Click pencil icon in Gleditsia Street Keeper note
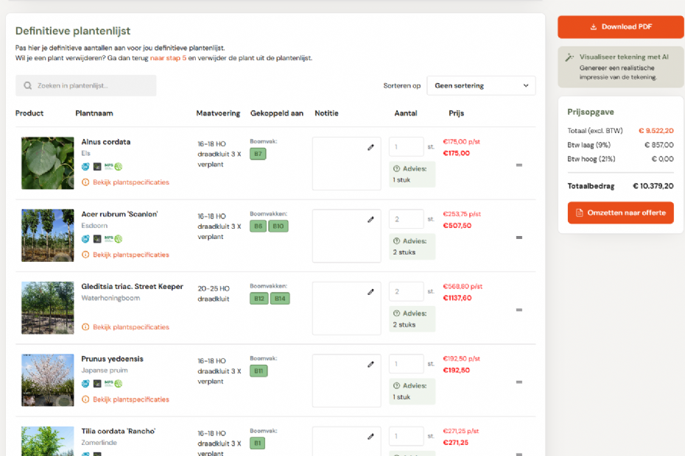This screenshot has height=456, width=685. pyautogui.click(x=370, y=292)
